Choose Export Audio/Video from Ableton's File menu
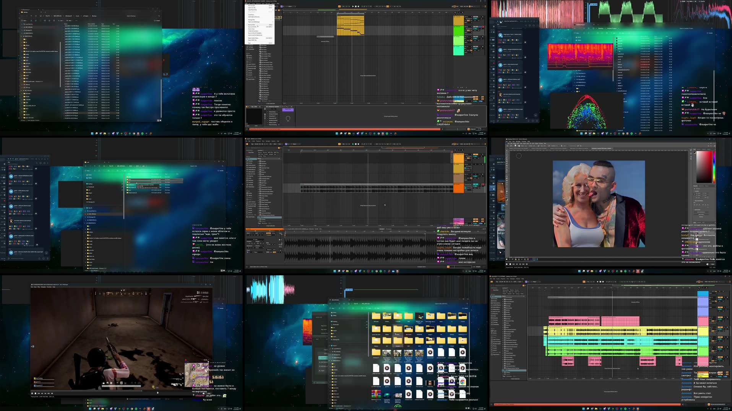The width and height of the screenshot is (732, 411). (260, 38)
